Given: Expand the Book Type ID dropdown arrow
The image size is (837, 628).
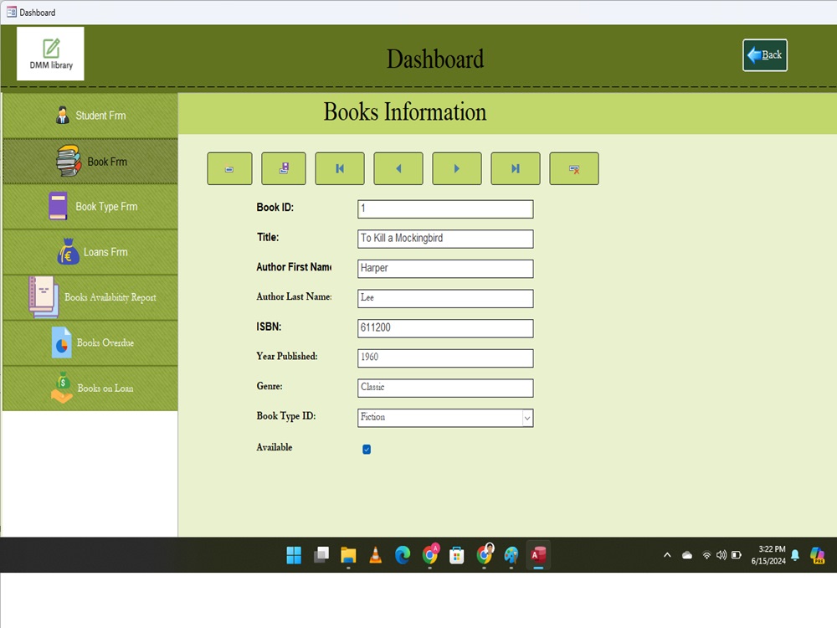Looking at the screenshot, I should coord(526,418).
